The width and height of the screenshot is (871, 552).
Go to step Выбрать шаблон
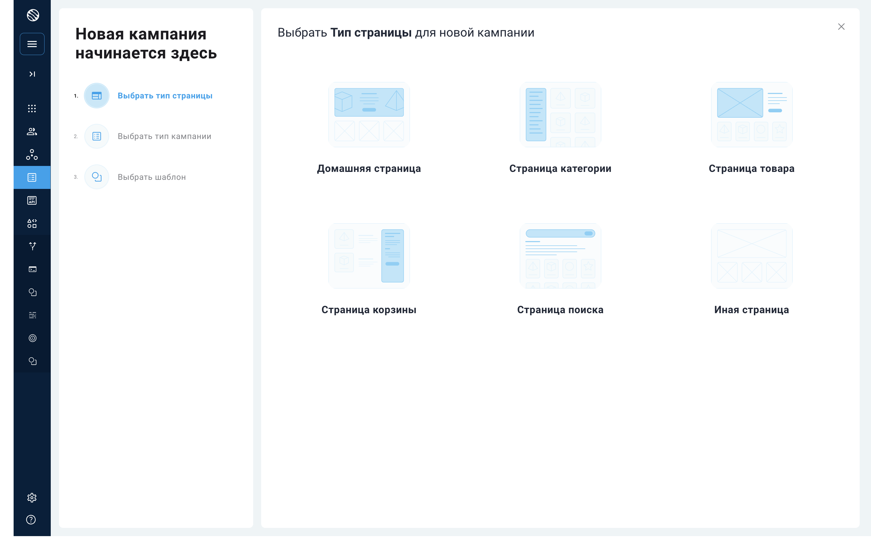[152, 177]
